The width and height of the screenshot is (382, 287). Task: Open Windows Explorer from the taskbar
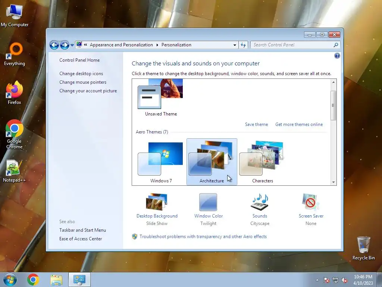[56, 280]
